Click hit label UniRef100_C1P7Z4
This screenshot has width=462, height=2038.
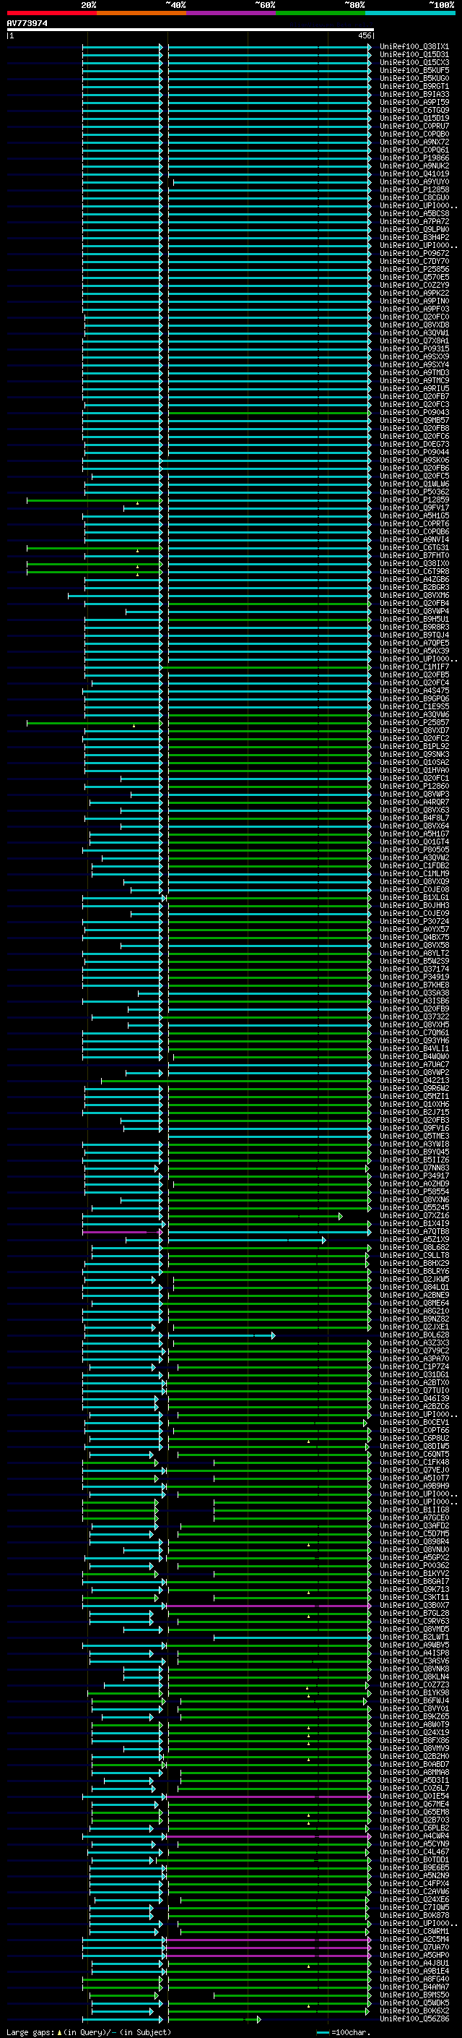pos(414,1366)
